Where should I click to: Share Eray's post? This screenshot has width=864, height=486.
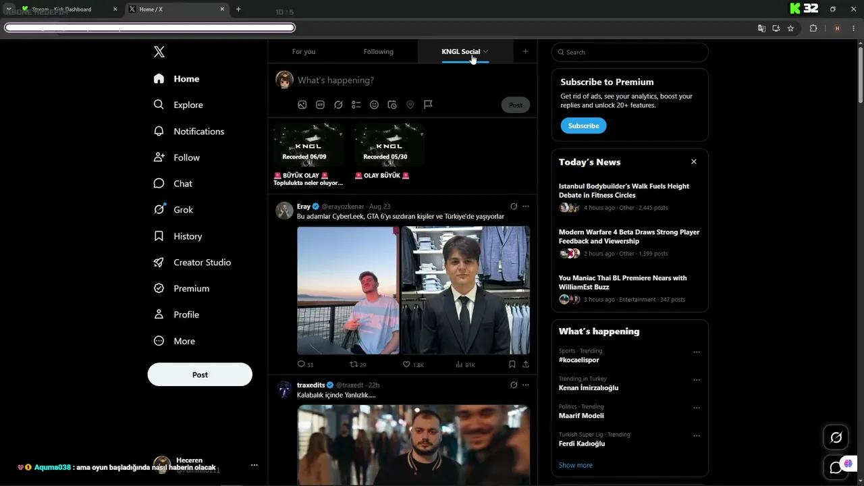point(526,364)
